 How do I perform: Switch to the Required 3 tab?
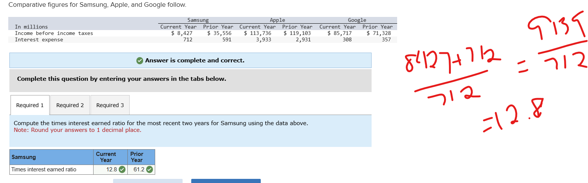click(x=110, y=105)
